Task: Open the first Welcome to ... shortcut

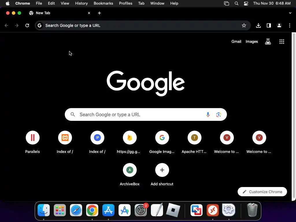Action: (227, 142)
